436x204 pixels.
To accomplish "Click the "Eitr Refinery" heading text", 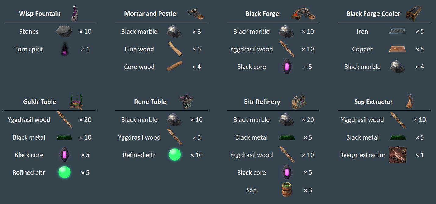I will 262,102.
